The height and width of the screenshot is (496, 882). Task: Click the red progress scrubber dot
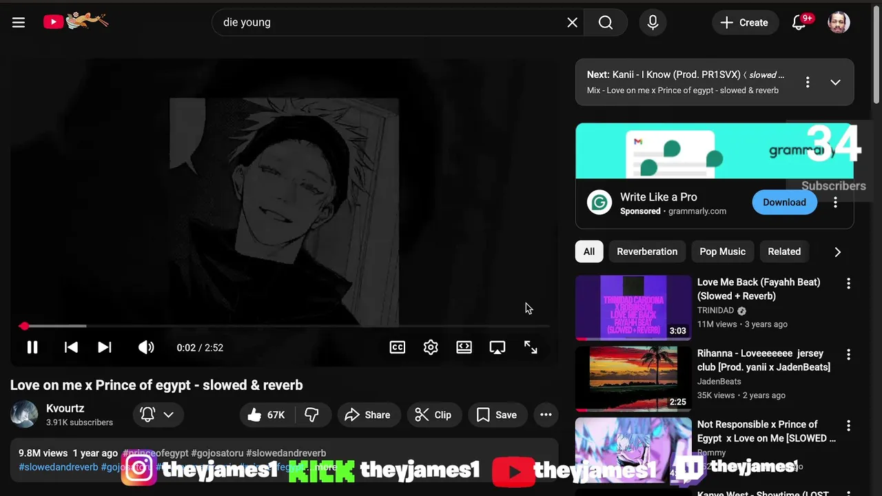click(x=24, y=326)
